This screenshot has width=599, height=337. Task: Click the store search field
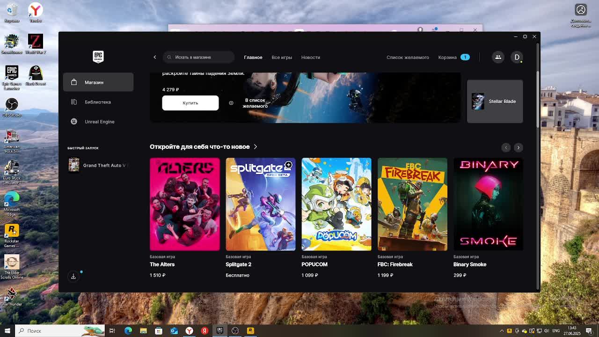point(199,57)
